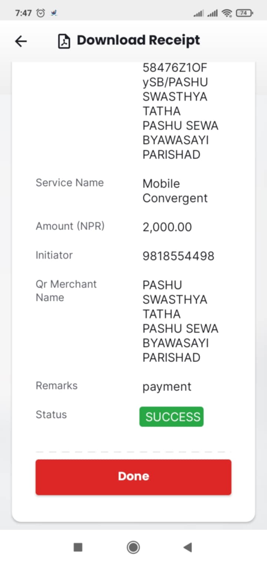The height and width of the screenshot is (565, 267).
Task: Click the red Done button
Action: tap(133, 477)
